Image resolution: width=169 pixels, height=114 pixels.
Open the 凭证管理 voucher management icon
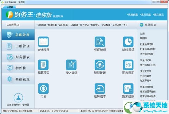point(100,42)
